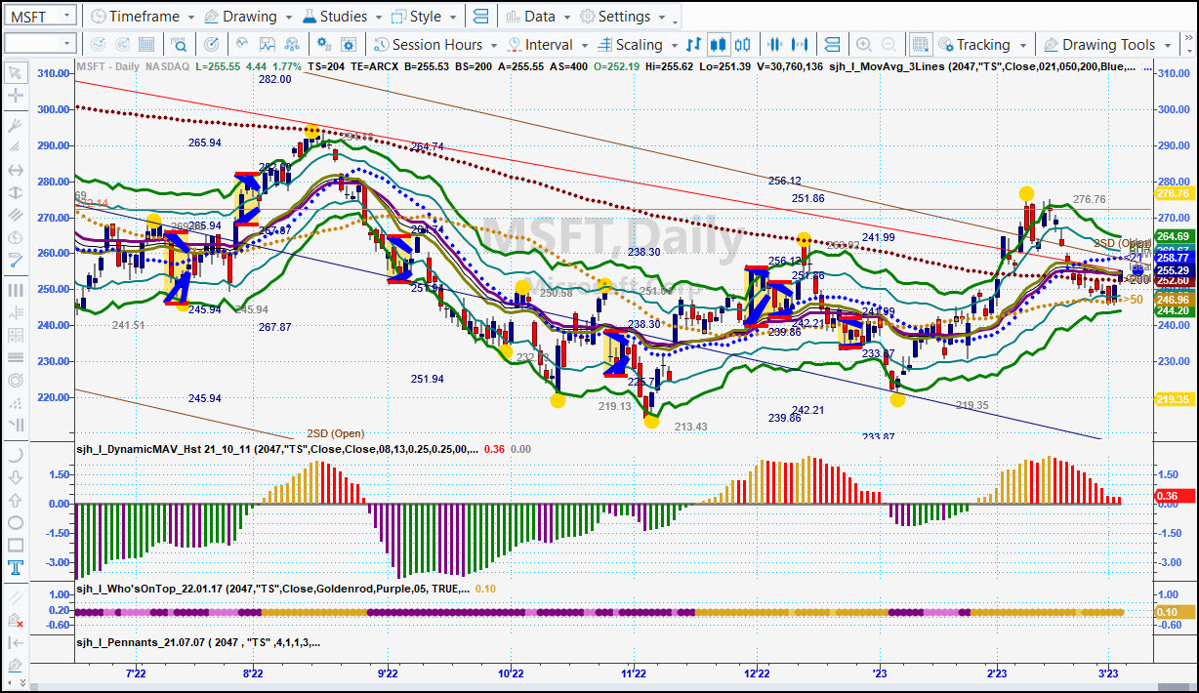Image resolution: width=1199 pixels, height=693 pixels.
Task: Open the Drawing menu
Action: 249,17
